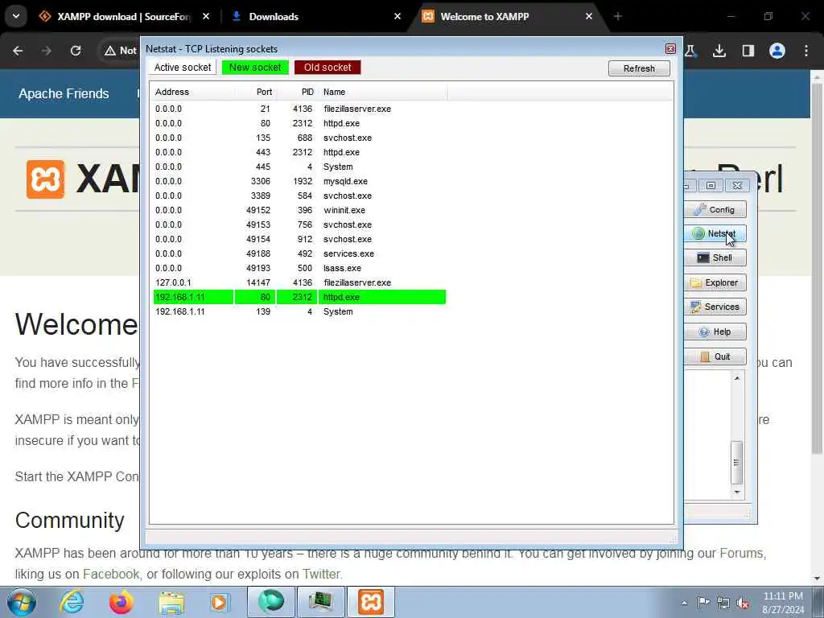This screenshot has height=618, width=824.
Task: Open Help in XAMPP control panel
Action: [715, 332]
